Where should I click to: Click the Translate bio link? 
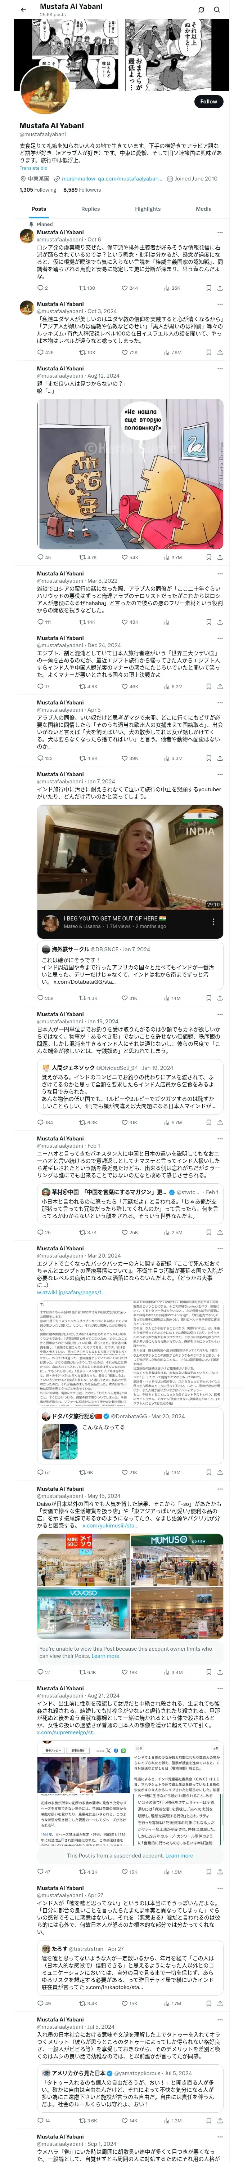pyautogui.click(x=33, y=168)
